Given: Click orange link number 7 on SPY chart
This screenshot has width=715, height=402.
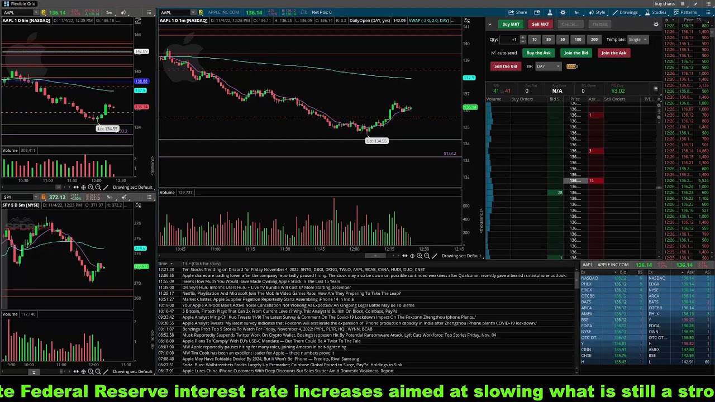Looking at the screenshot, I should click(44, 197).
